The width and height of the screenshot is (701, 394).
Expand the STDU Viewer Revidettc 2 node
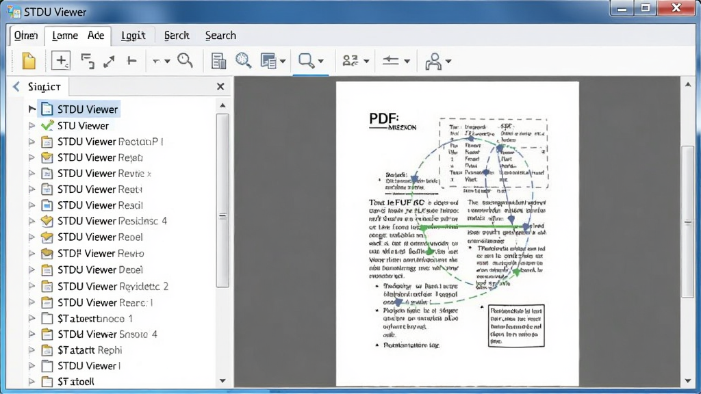pos(31,286)
